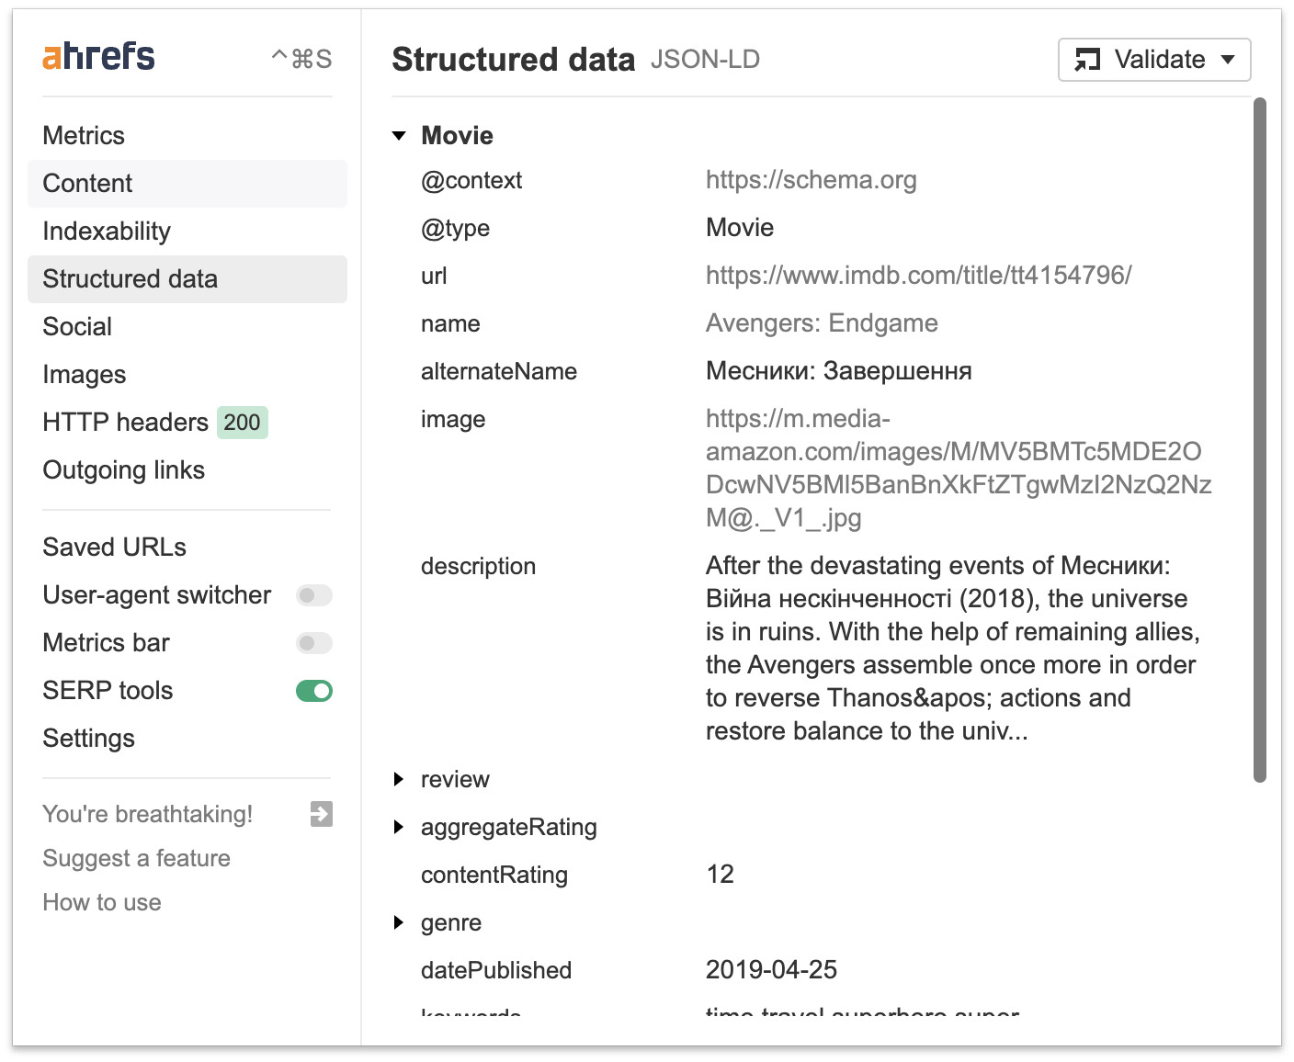Collapse the Movie section triangle
This screenshot has height=1062, width=1294.
tap(399, 136)
